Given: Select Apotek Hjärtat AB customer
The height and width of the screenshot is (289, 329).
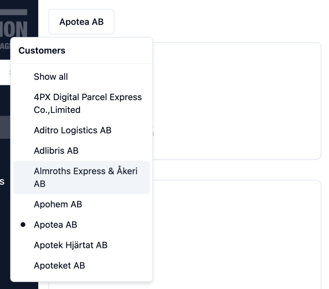Looking at the screenshot, I should (70, 245).
